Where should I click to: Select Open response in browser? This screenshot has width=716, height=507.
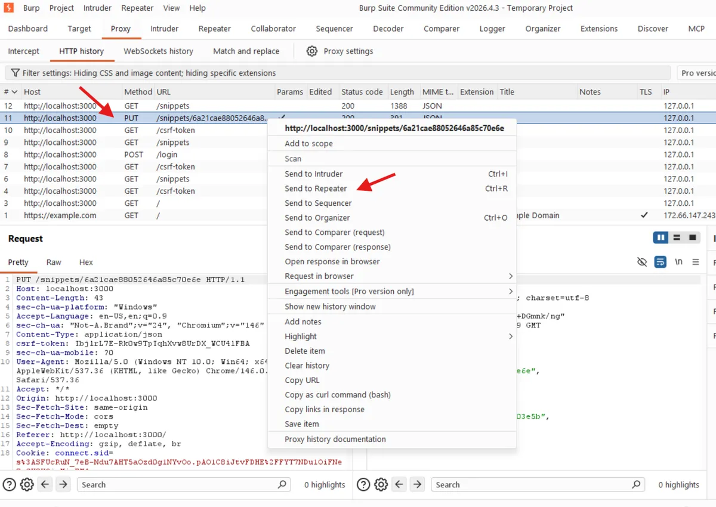coord(392,261)
